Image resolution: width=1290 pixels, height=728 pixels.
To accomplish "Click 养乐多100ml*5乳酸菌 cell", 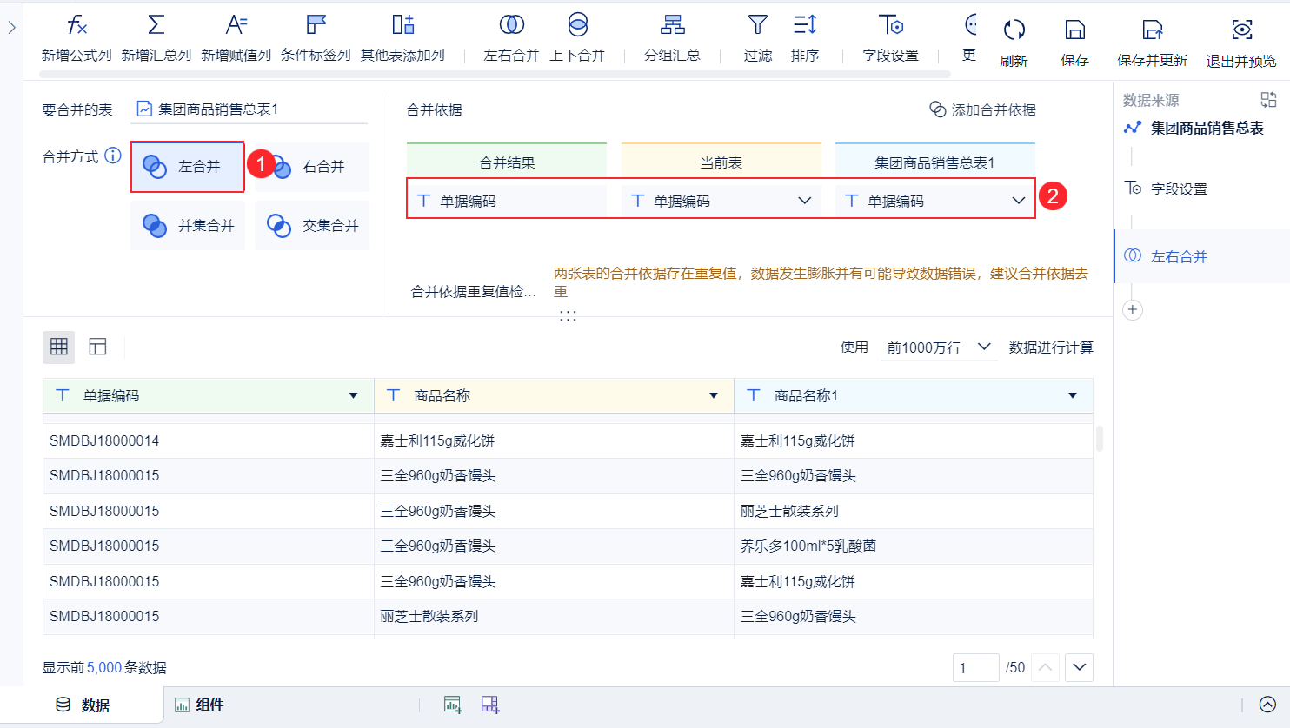I will coord(914,546).
